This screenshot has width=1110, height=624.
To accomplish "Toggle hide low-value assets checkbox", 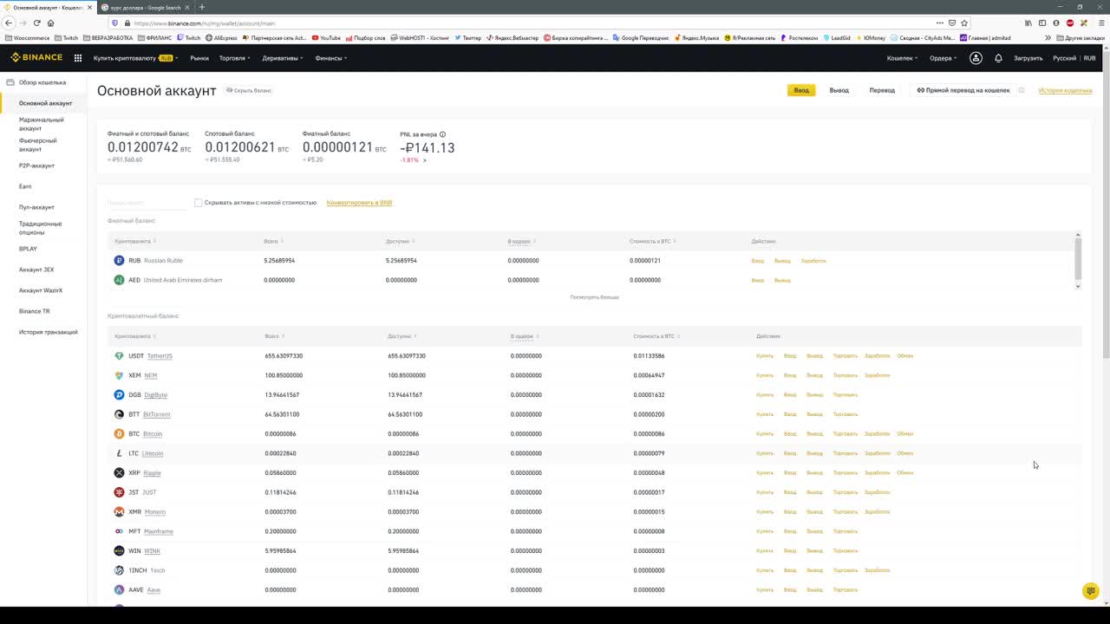I will pyautogui.click(x=198, y=203).
